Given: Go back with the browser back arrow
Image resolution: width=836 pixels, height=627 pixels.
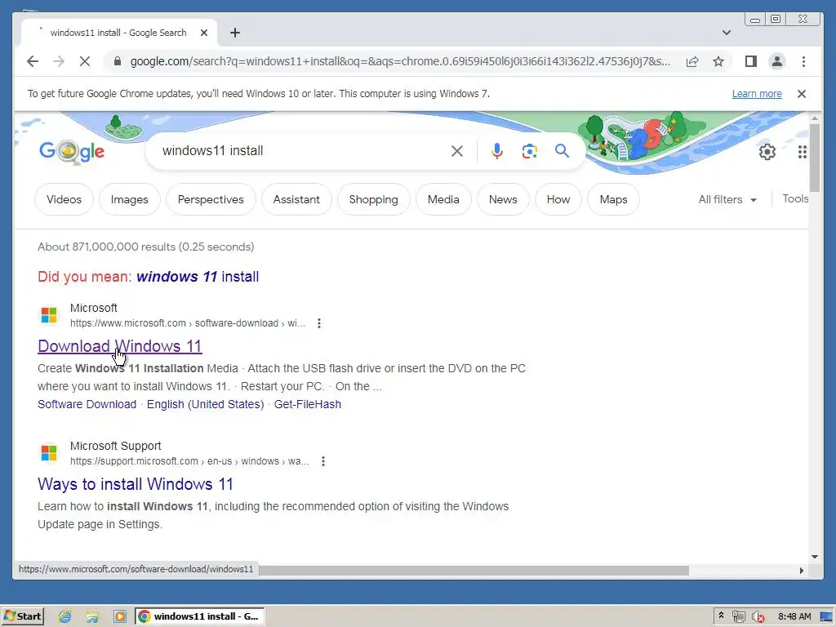Looking at the screenshot, I should (33, 61).
